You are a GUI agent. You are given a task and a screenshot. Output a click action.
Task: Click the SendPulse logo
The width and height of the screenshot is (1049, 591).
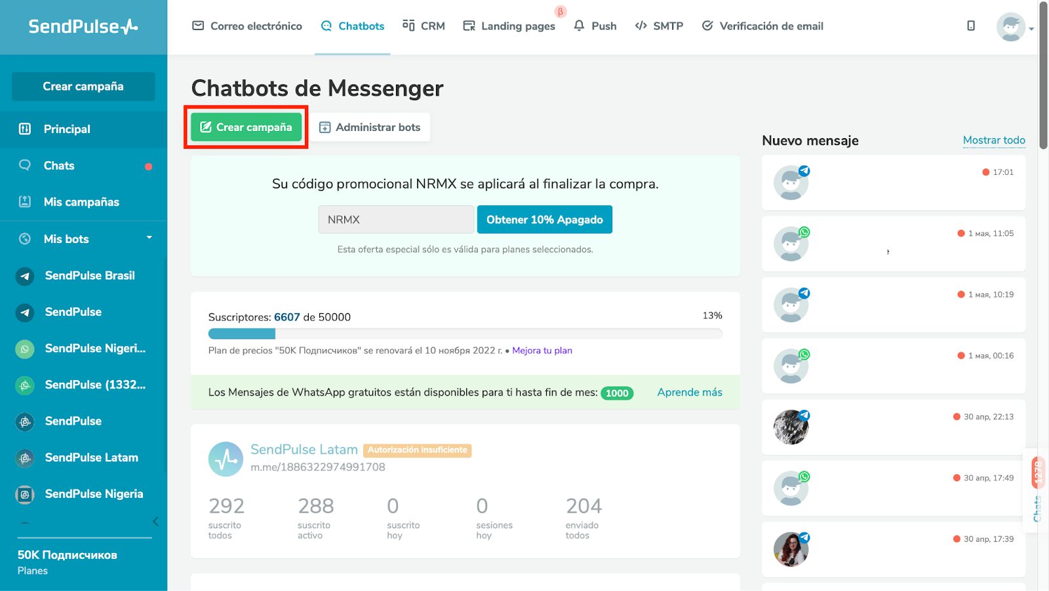click(x=83, y=26)
